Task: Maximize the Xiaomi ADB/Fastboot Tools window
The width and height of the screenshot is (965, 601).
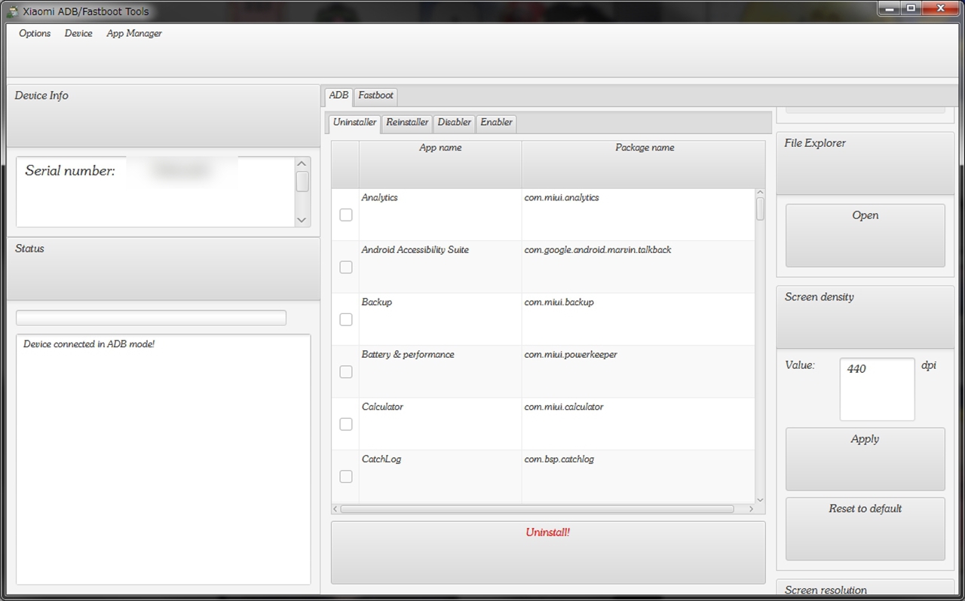Action: click(911, 8)
